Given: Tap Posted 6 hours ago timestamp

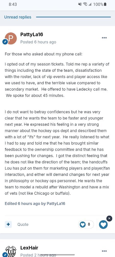Looking at the screenshot, I should tap(38, 42).
